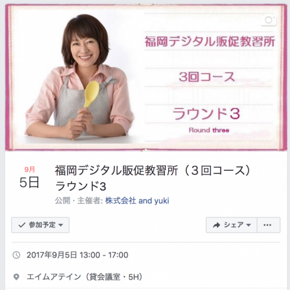Open the 参加予定 attendance status menu

tap(41, 225)
